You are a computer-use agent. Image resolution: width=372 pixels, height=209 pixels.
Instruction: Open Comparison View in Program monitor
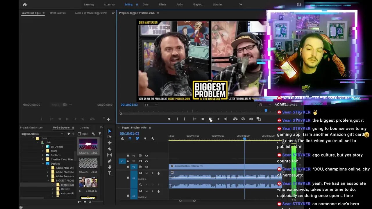259,119
